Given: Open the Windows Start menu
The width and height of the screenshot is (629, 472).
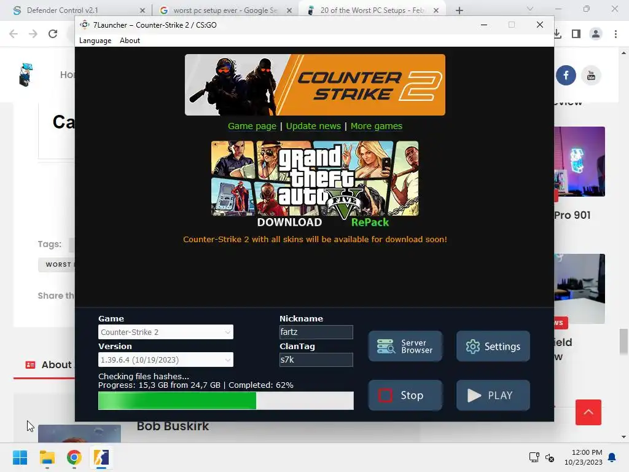Looking at the screenshot, I should click(20, 457).
